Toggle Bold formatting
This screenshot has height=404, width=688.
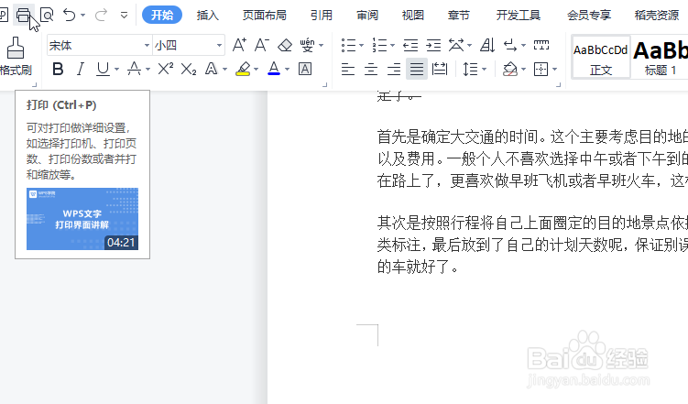pyautogui.click(x=58, y=69)
